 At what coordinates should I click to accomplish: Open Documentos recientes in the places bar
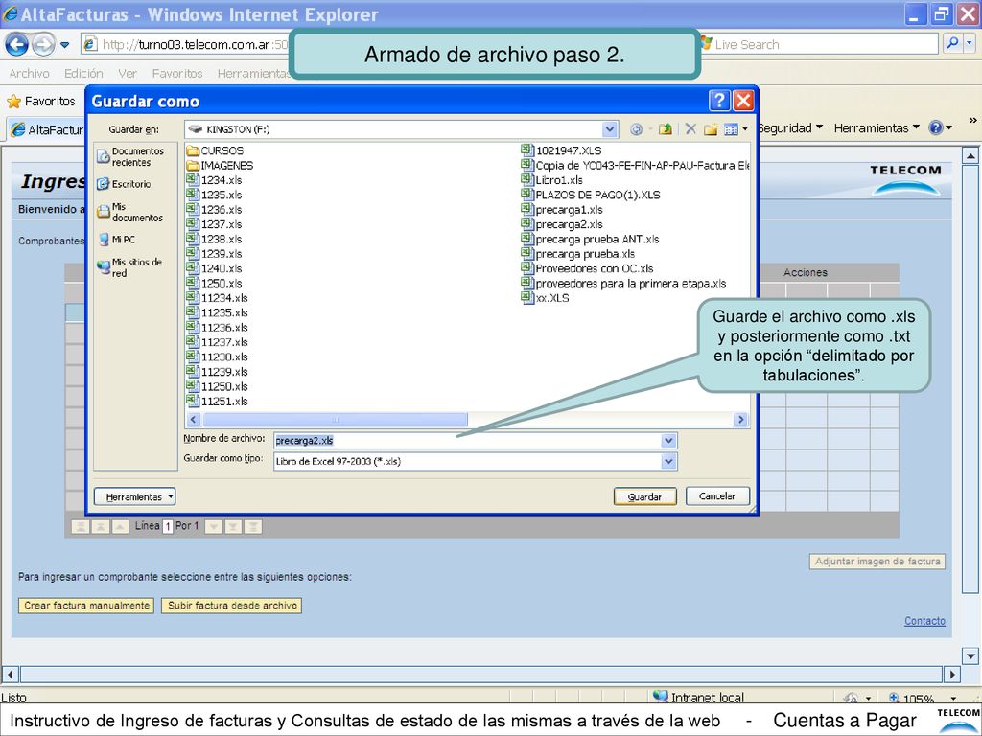pyautogui.click(x=130, y=156)
